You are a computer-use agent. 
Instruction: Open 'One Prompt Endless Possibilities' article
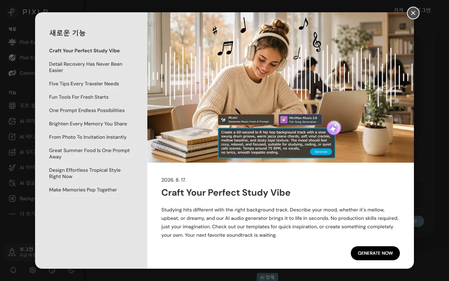pyautogui.click(x=87, y=110)
